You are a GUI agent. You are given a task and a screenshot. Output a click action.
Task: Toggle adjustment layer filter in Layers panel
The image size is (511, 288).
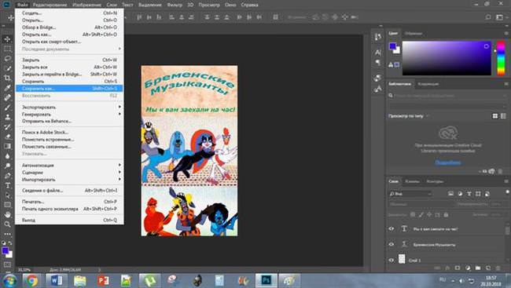tap(460, 194)
